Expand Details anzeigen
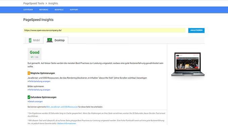Screen dimensions: 228x127 (x=36, y=102)
